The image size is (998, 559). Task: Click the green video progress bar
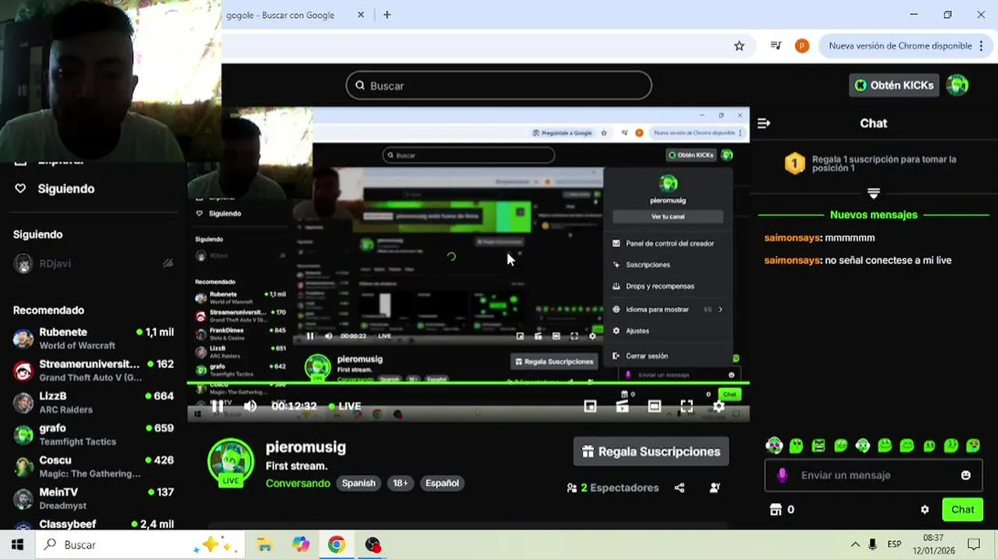coord(468,383)
